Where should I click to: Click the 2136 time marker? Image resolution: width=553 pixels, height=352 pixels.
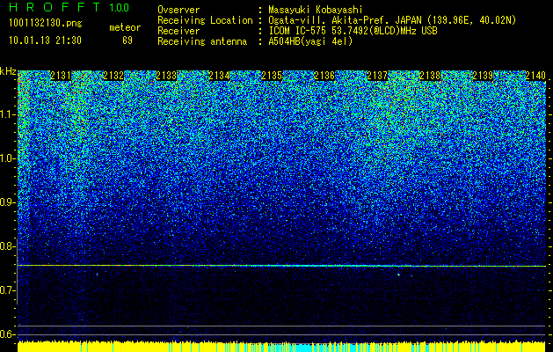tap(324, 76)
